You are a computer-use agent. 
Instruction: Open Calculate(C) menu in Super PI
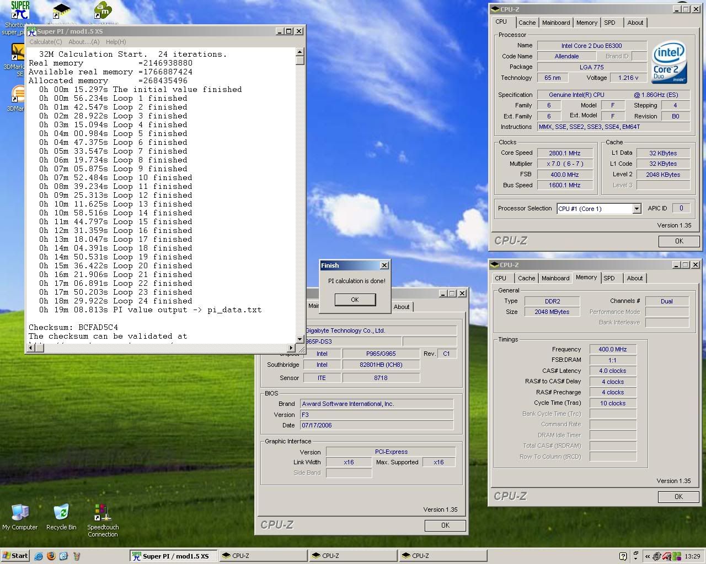pos(46,42)
